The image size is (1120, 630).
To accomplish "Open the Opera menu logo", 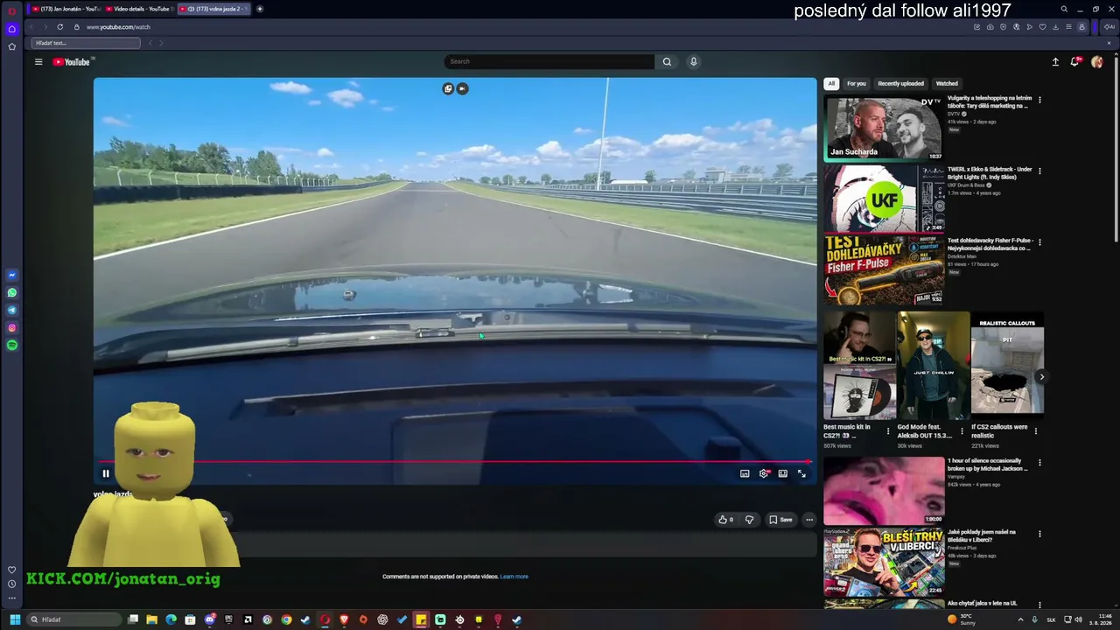I will coord(11,10).
